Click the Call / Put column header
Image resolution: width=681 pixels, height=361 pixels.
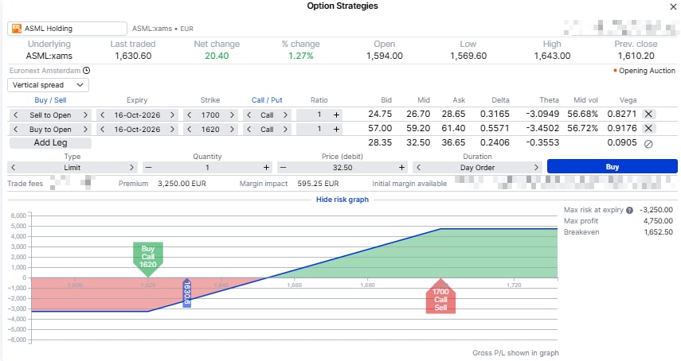pos(267,100)
